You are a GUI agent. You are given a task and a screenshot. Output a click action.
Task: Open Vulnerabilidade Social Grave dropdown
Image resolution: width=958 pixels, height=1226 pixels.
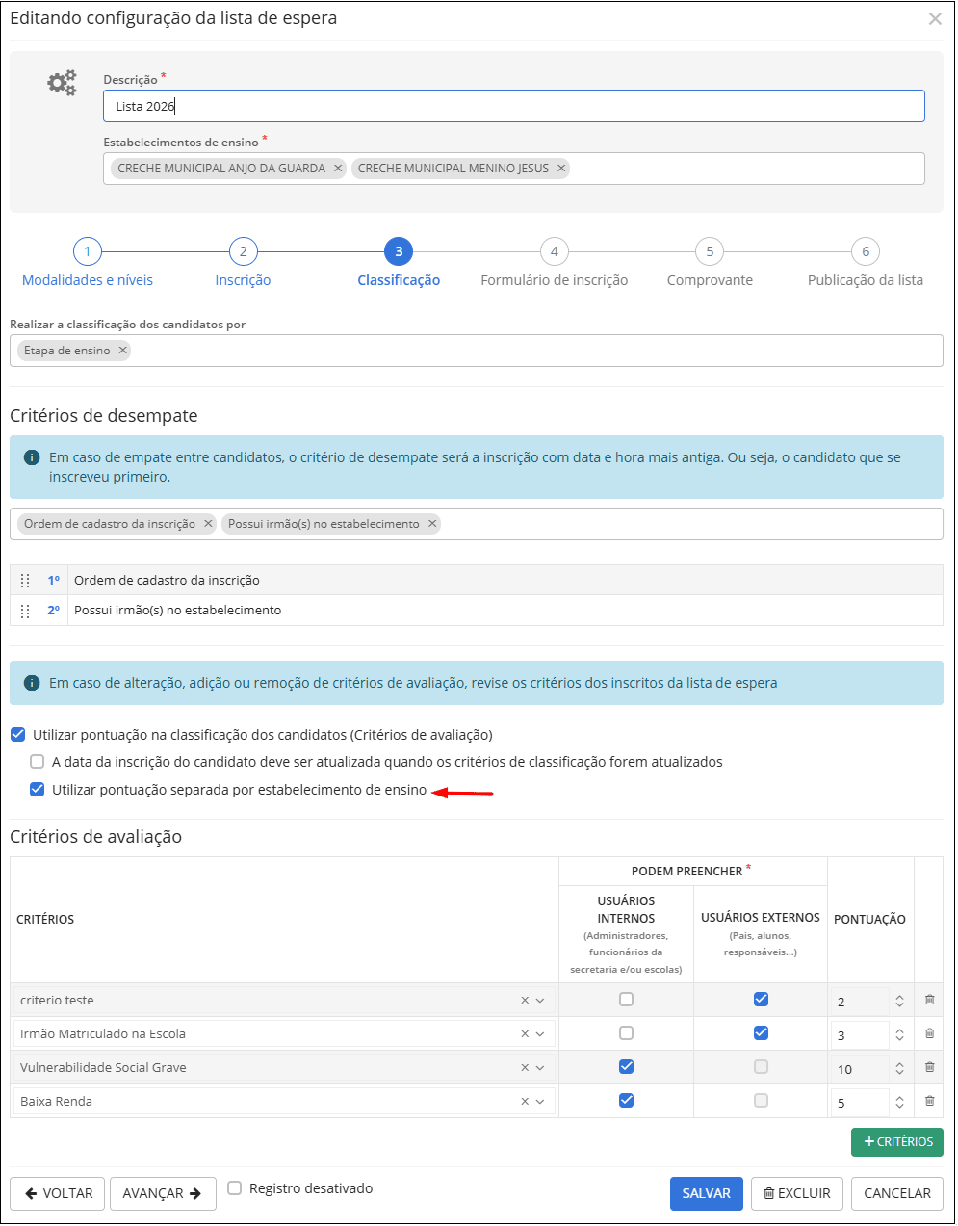coord(540,1068)
